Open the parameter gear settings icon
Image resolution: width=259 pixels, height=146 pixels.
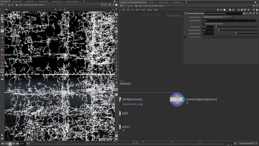pyautogui.click(x=244, y=13)
